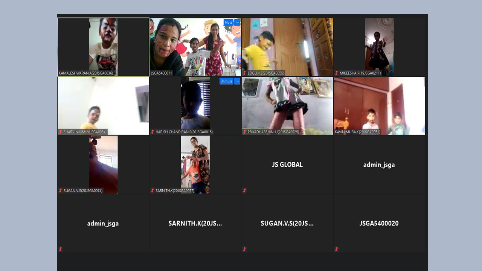Click muted mic icon beside HARISH CHANDIRAN.S
The image size is (482, 271).
click(153, 132)
